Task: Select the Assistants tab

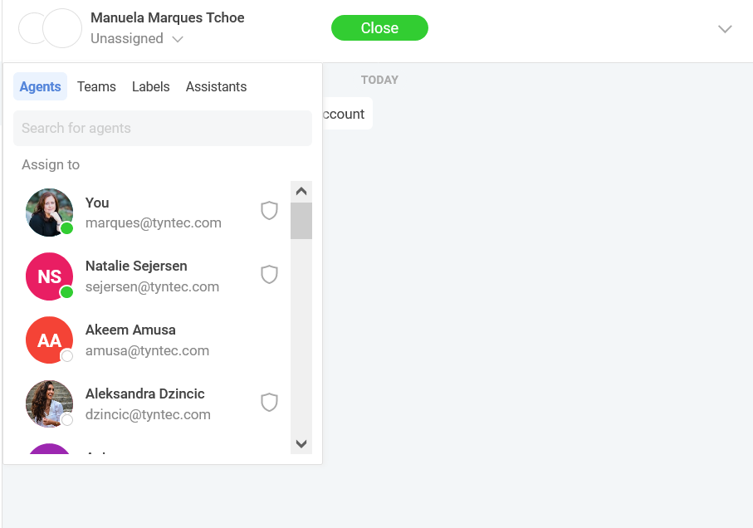Action: coord(216,87)
